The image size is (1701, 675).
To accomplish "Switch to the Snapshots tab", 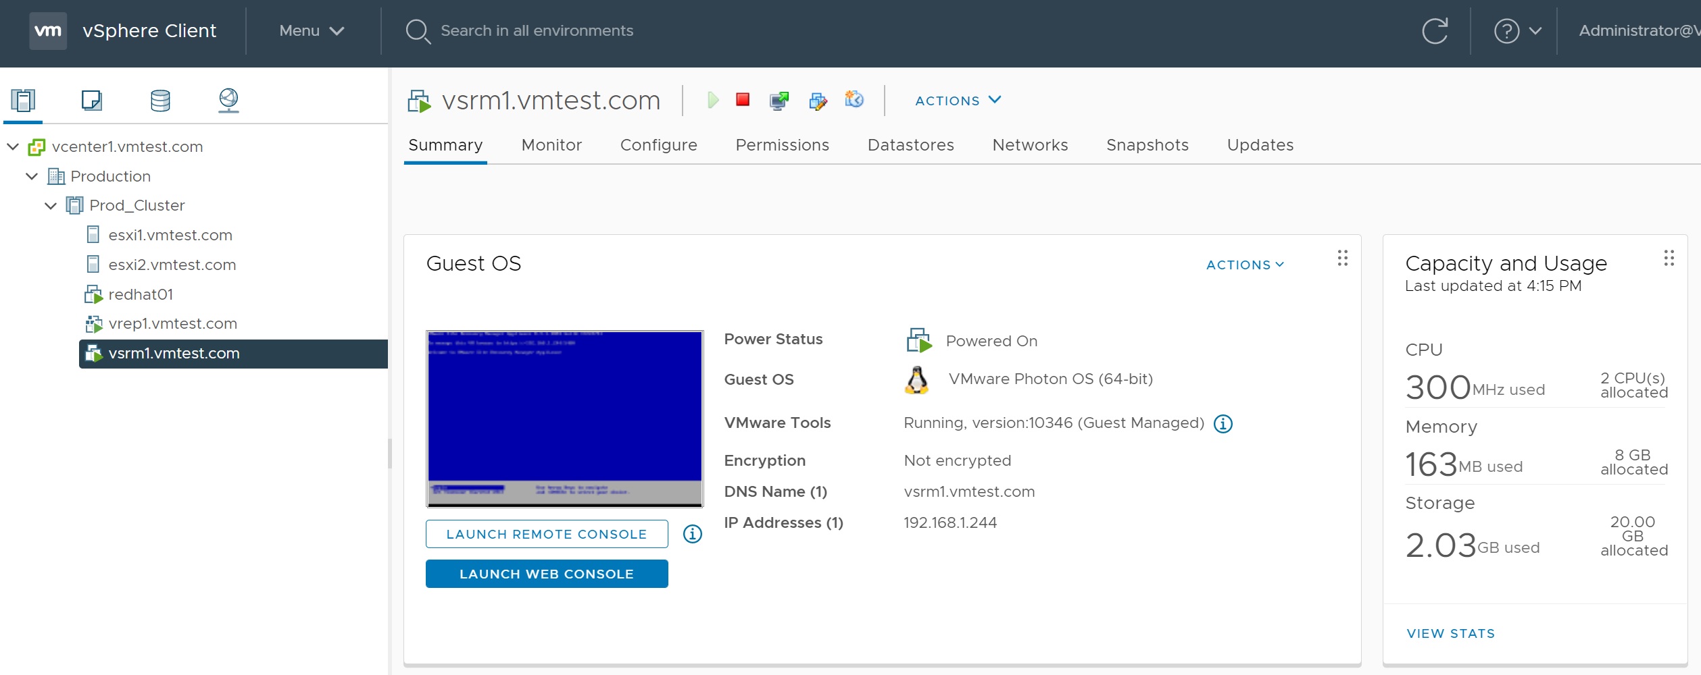I will click(x=1147, y=145).
